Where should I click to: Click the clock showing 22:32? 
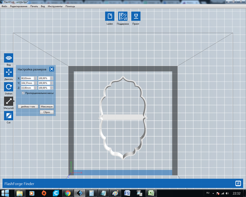tap(237, 193)
